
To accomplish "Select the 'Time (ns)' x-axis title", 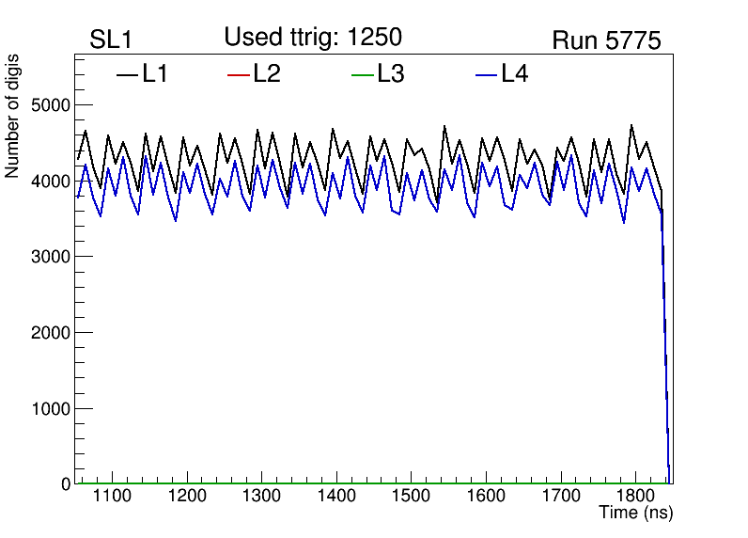I will coord(636,514).
